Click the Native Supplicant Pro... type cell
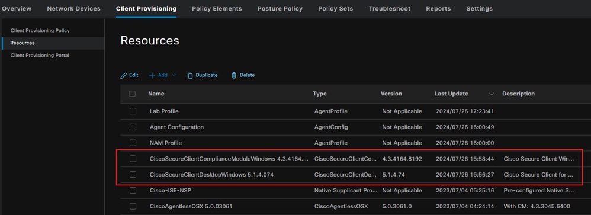Screen dimensions: 591x215 point(346,191)
